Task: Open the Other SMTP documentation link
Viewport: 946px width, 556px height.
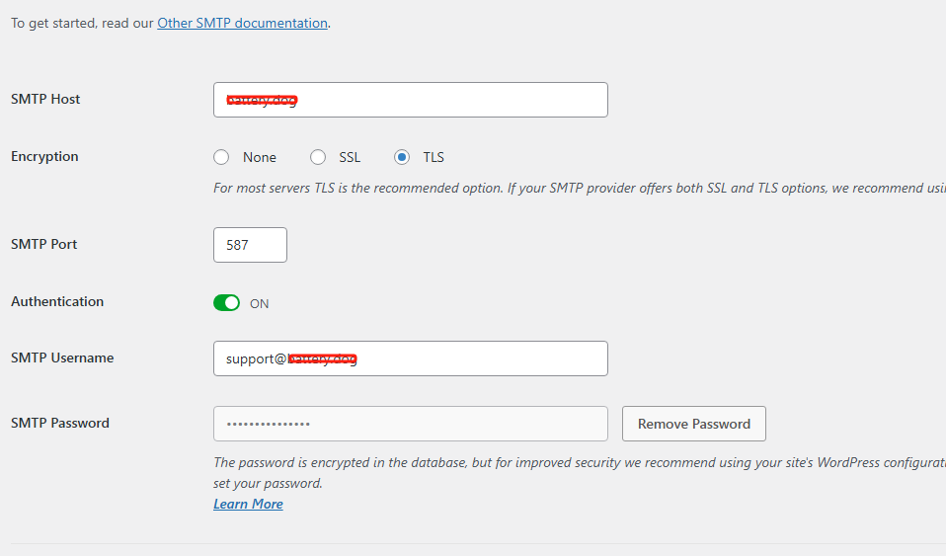Action: [x=242, y=23]
